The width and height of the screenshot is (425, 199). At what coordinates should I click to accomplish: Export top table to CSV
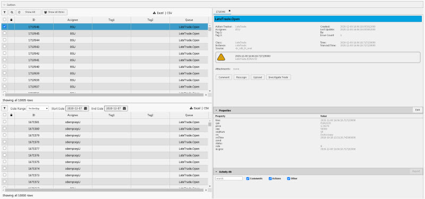click(169, 13)
